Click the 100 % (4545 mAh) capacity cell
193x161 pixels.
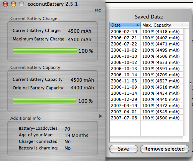(162, 112)
